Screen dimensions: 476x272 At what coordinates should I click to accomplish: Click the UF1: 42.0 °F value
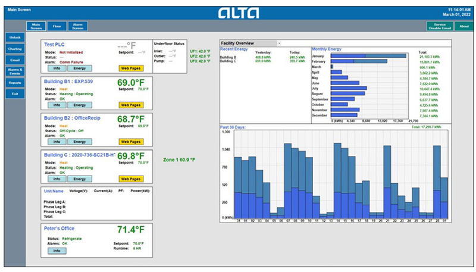[200, 51]
